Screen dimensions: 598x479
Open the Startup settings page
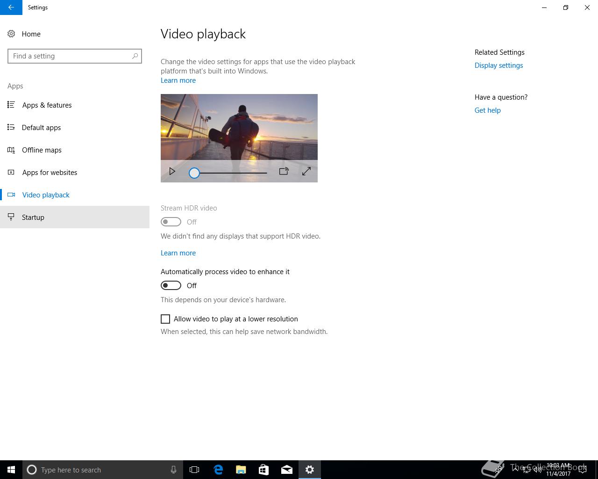pos(75,218)
